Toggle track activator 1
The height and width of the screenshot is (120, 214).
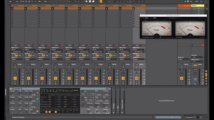(x=15, y=78)
